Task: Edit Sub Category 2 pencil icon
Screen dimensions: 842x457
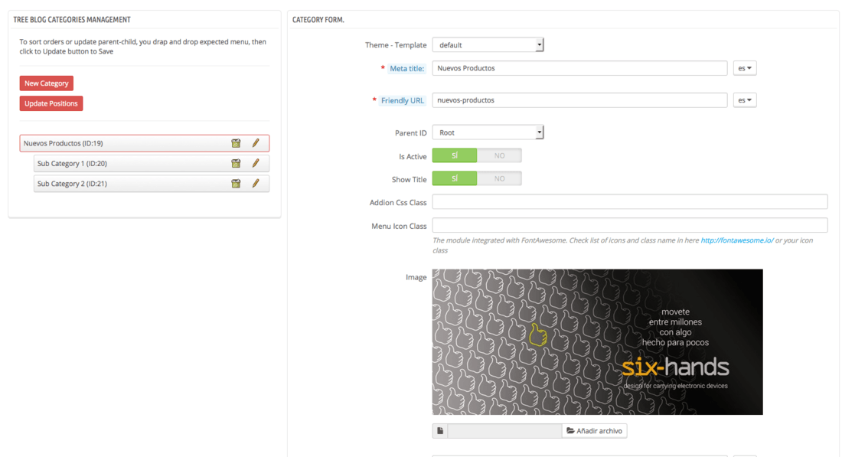Action: pos(256,184)
